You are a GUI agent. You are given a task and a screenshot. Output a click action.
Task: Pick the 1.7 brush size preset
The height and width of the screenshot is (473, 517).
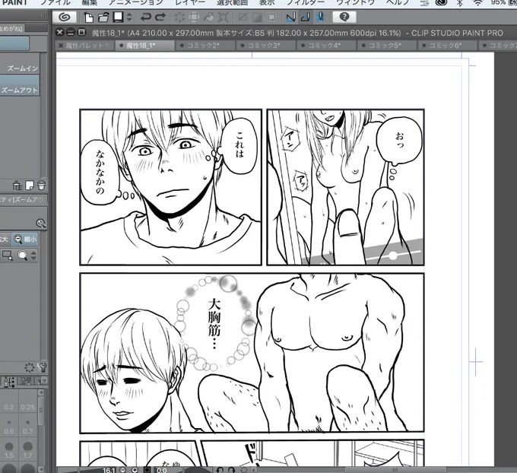coord(27,449)
